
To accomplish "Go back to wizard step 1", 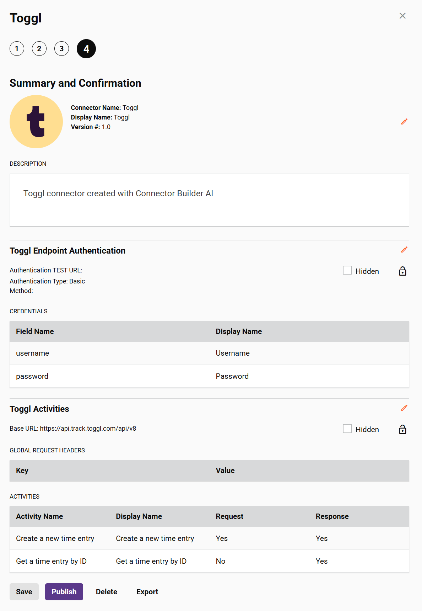I will (x=17, y=49).
